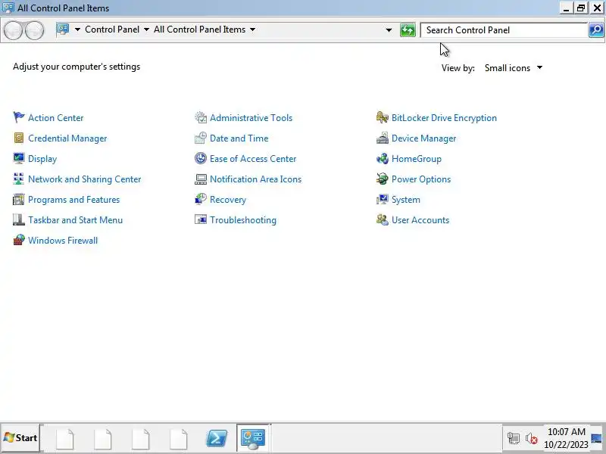Click the Start button
The height and width of the screenshot is (454, 606).
pos(20,438)
